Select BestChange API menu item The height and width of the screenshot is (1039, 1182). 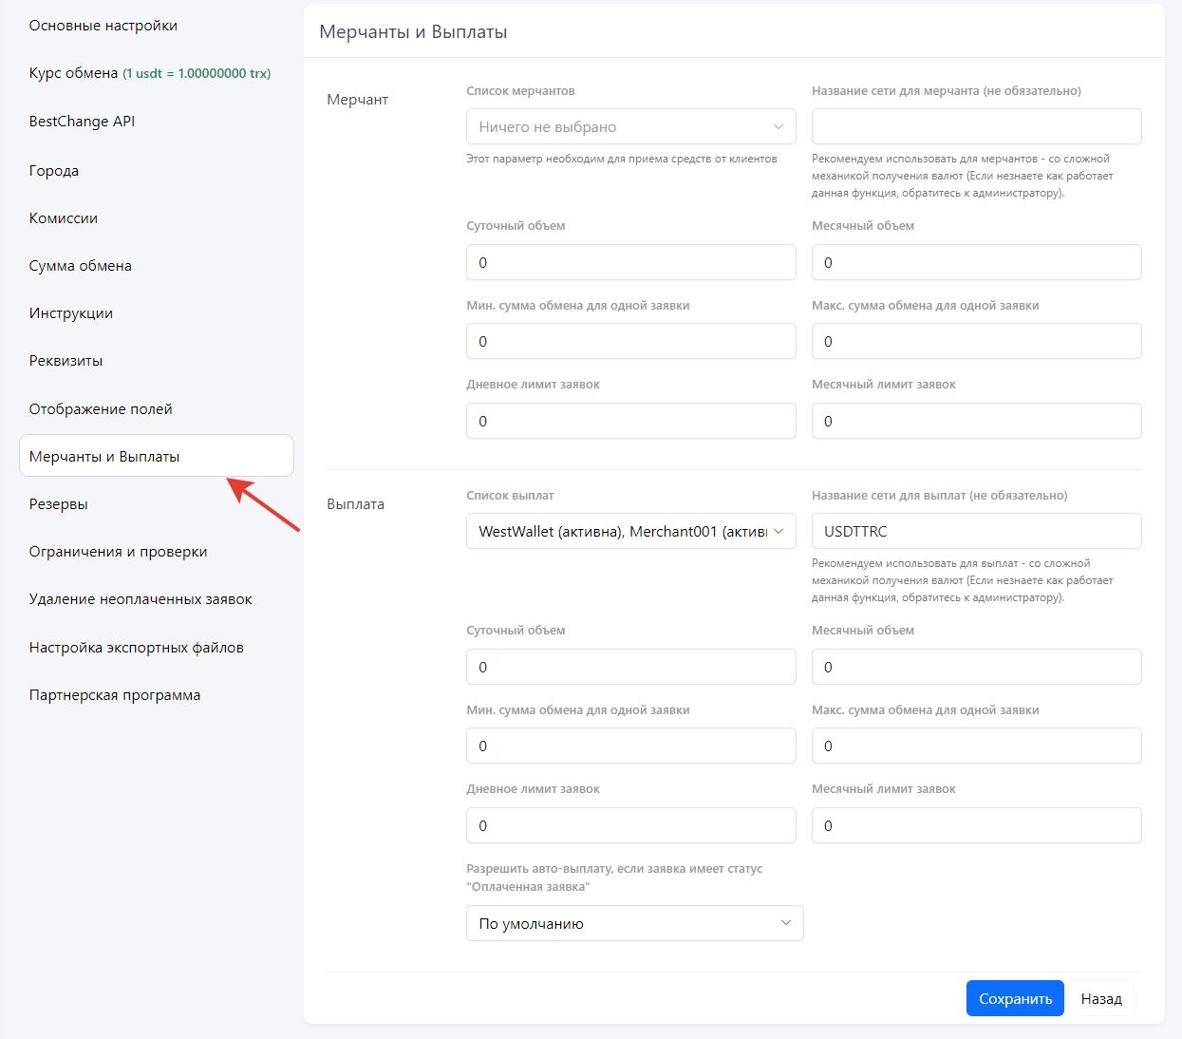(83, 122)
